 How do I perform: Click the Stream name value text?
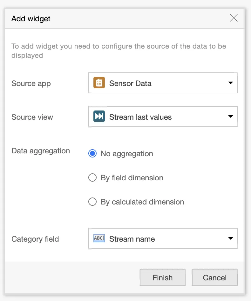click(x=132, y=239)
